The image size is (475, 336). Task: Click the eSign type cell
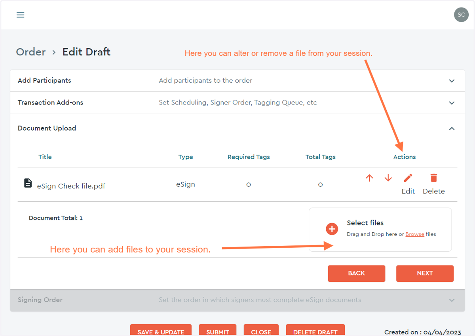pyautogui.click(x=186, y=184)
